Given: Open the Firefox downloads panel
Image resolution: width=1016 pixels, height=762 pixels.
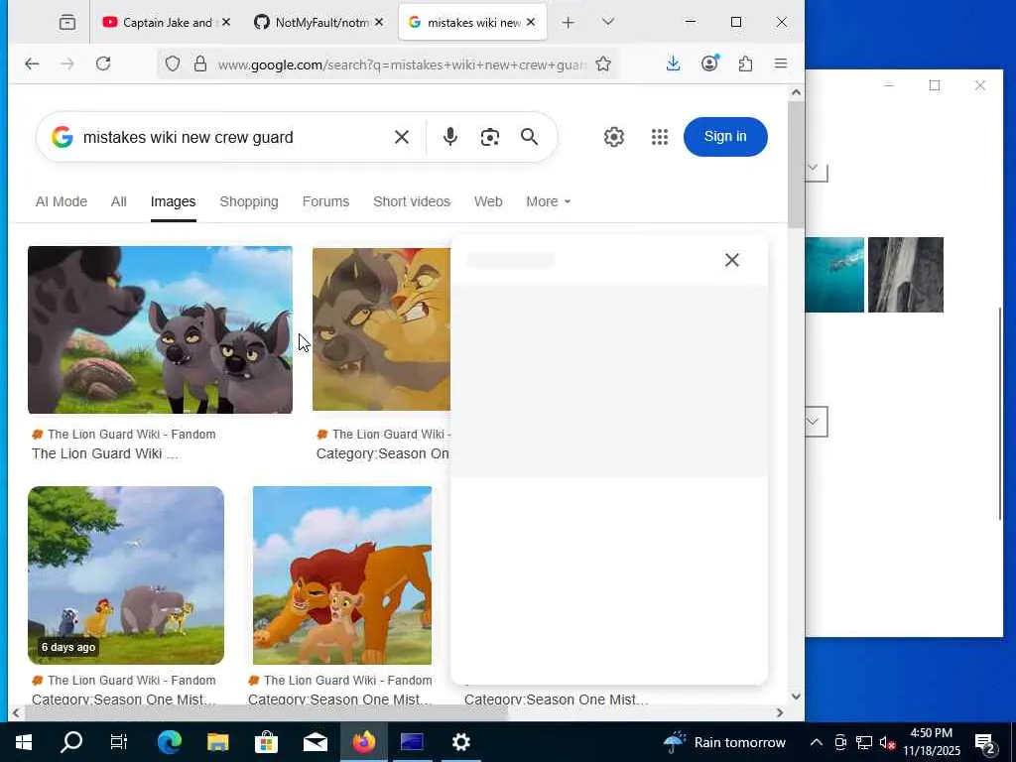Looking at the screenshot, I should [x=674, y=63].
